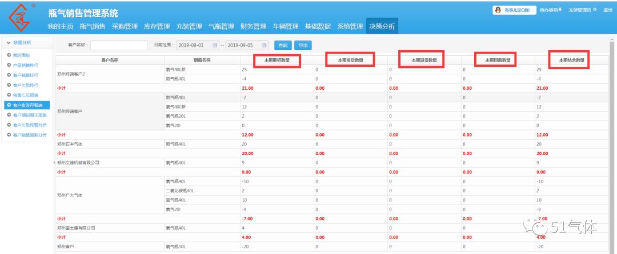This screenshot has height=254, width=617.
Task: Open 销售汇总报表 in the sidebar
Action: pyautogui.click(x=26, y=95)
